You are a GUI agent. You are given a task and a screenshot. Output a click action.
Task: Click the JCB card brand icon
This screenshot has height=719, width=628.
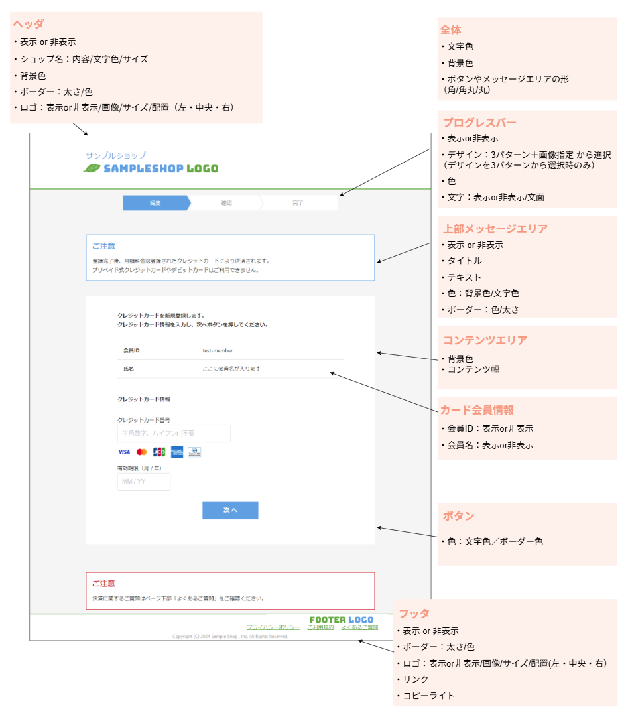pos(159,452)
